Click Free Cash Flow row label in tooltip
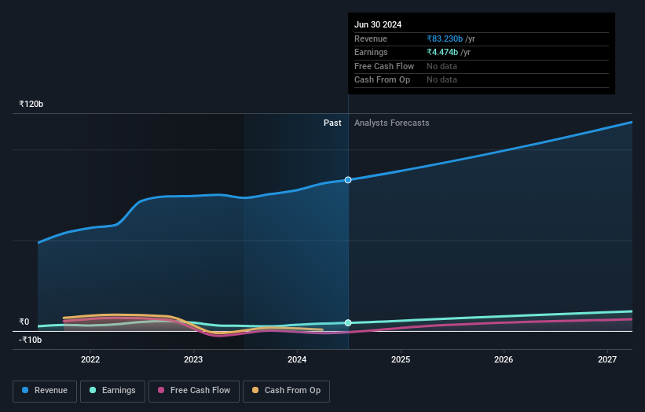Image resolution: width=645 pixels, height=412 pixels. (384, 66)
